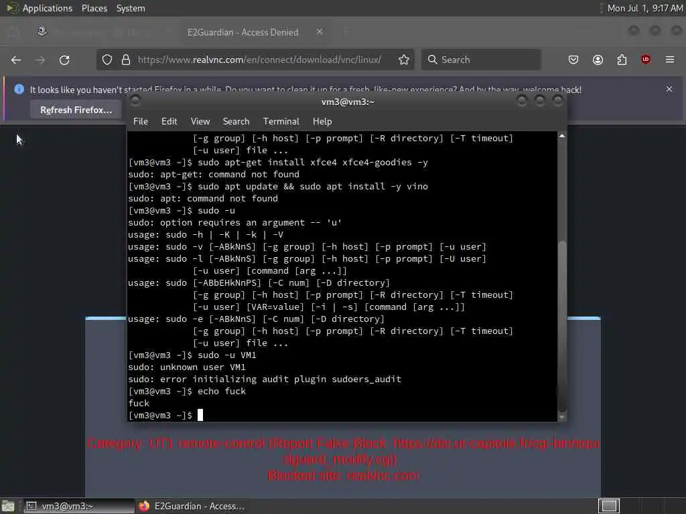Click the workspace switcher in bottom panel
Screen dimensions: 686x514
coord(608,506)
